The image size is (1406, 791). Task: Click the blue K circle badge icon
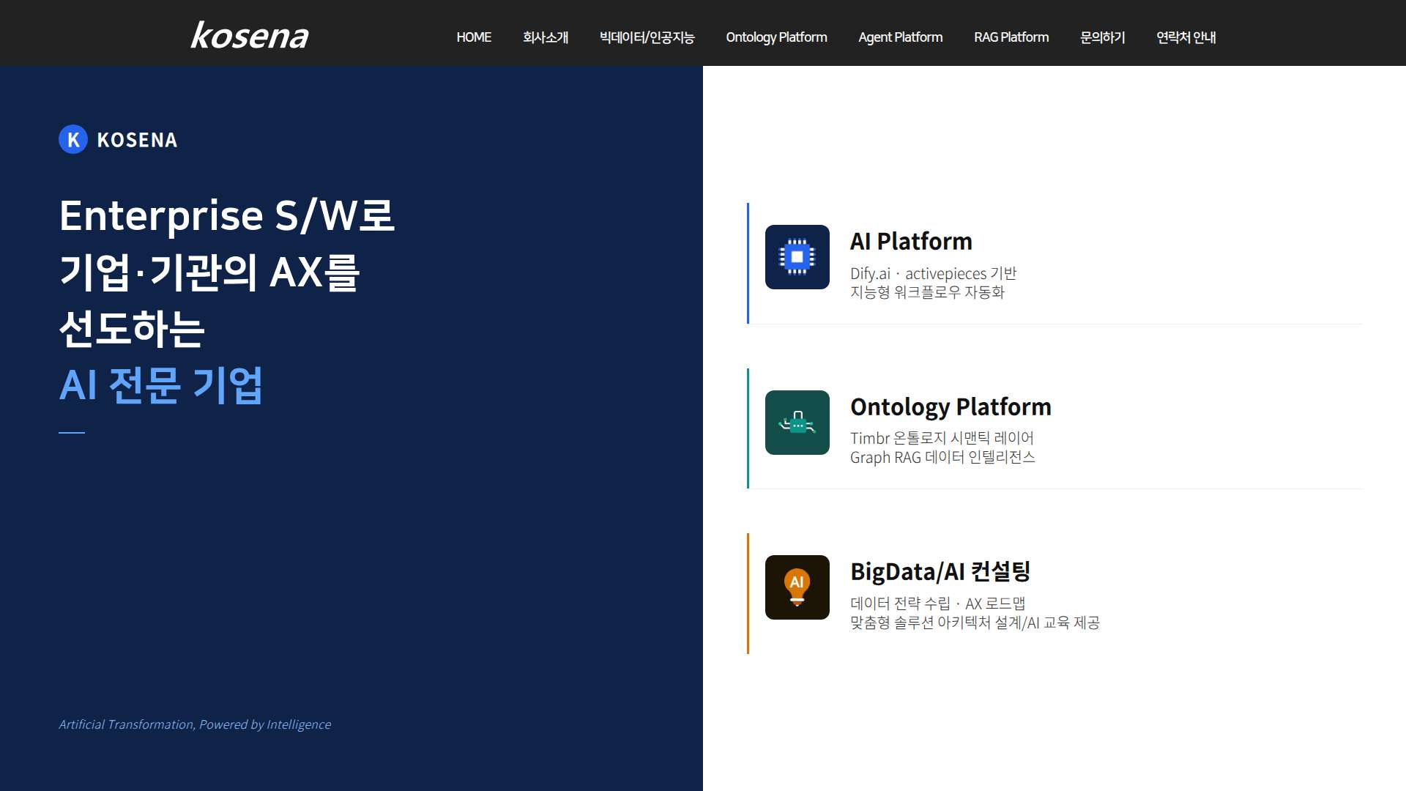point(73,139)
